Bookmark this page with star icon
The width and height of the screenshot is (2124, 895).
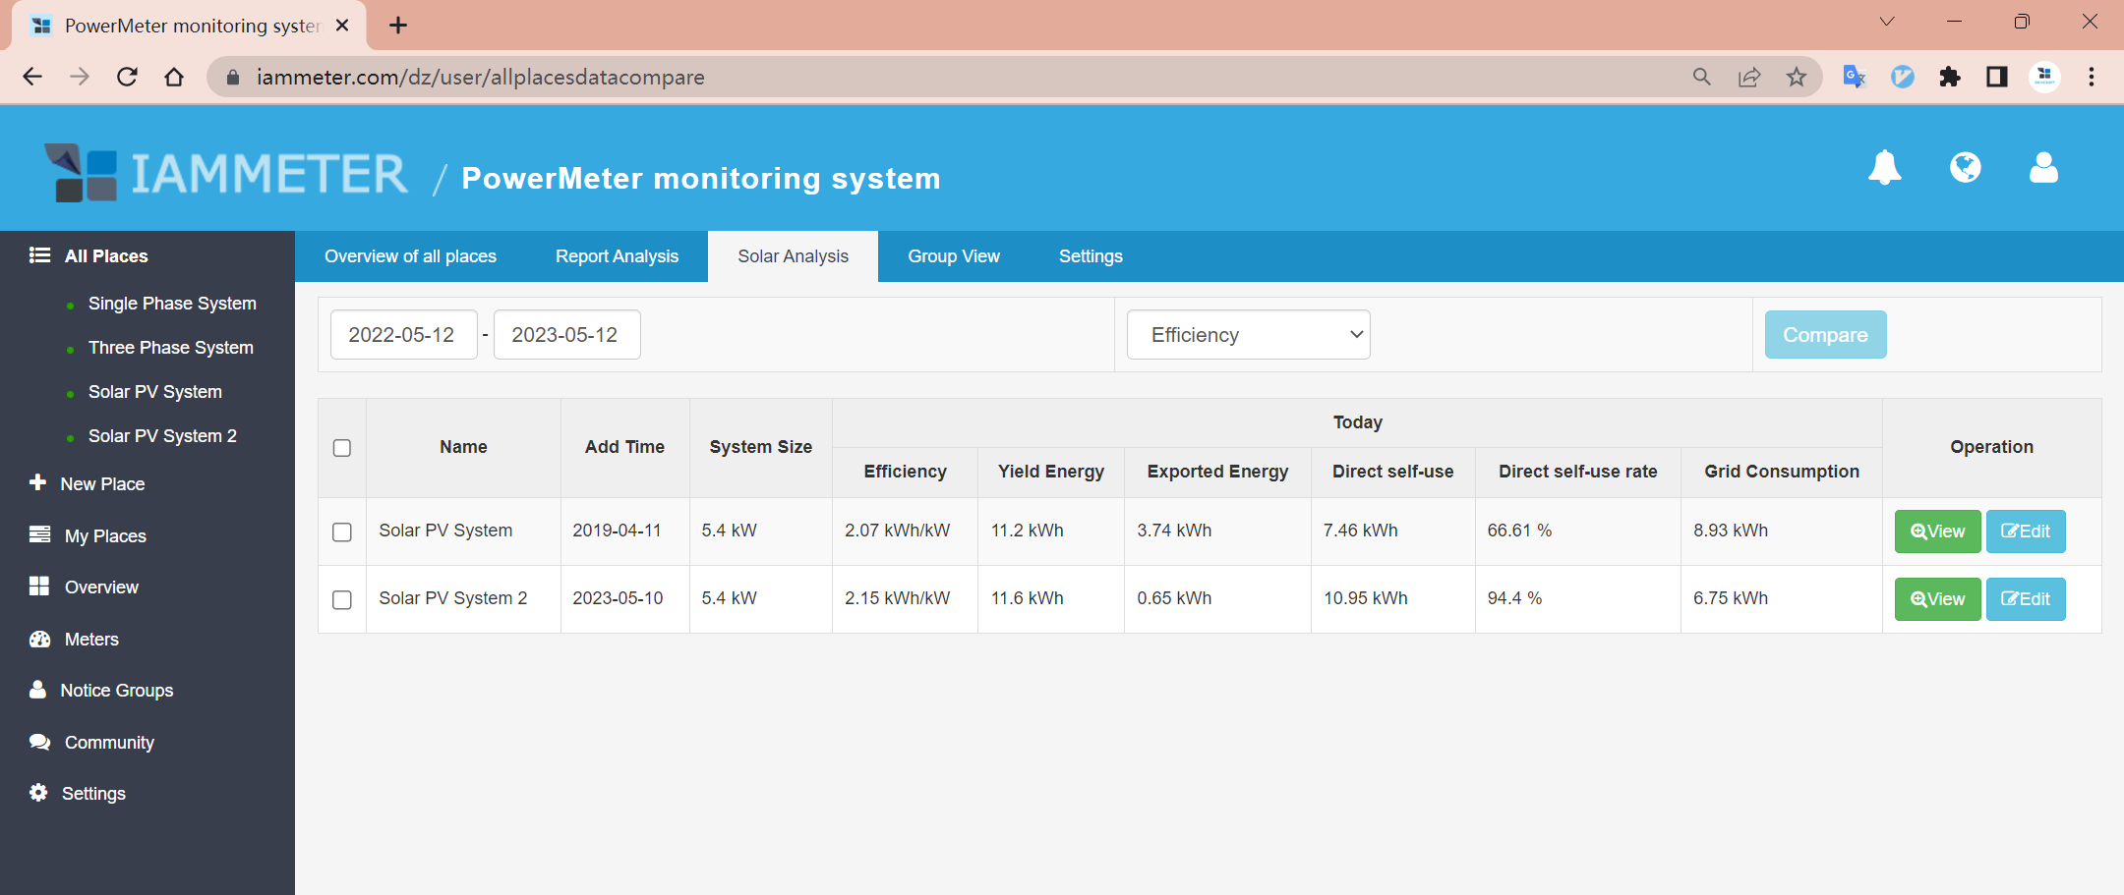pyautogui.click(x=1797, y=77)
